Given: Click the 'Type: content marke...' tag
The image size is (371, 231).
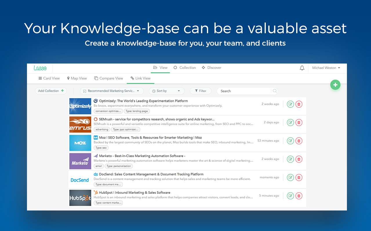Looking at the screenshot, I should [108, 203].
